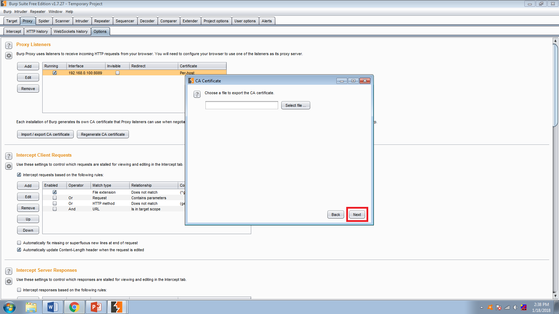Open the HTTP history sub-tab
This screenshot has height=314, width=559.
pos(37,31)
